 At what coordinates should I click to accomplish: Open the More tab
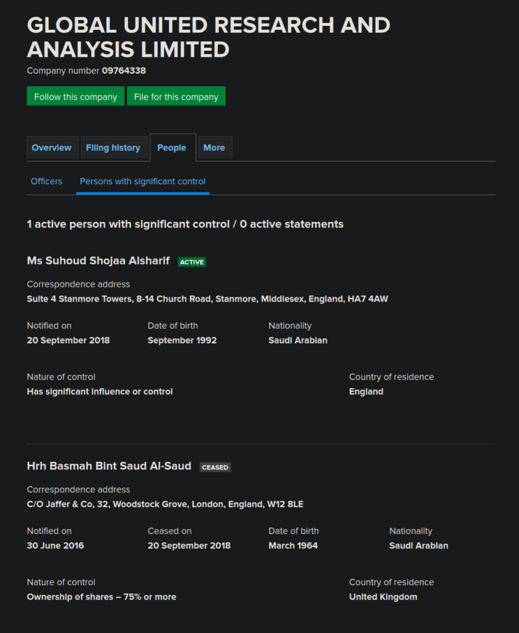(214, 148)
